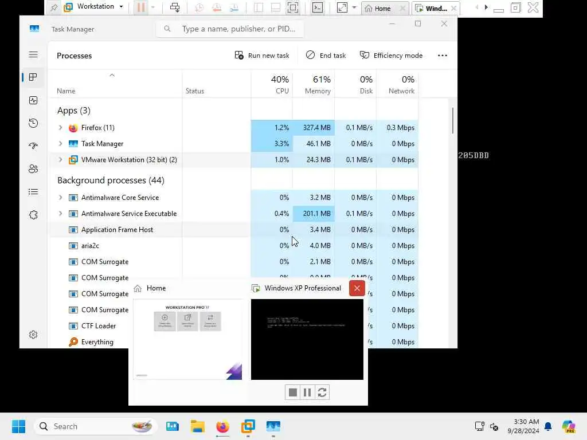Sort by Disk column header
Viewport: 587px width, 440px height.
tap(355, 85)
